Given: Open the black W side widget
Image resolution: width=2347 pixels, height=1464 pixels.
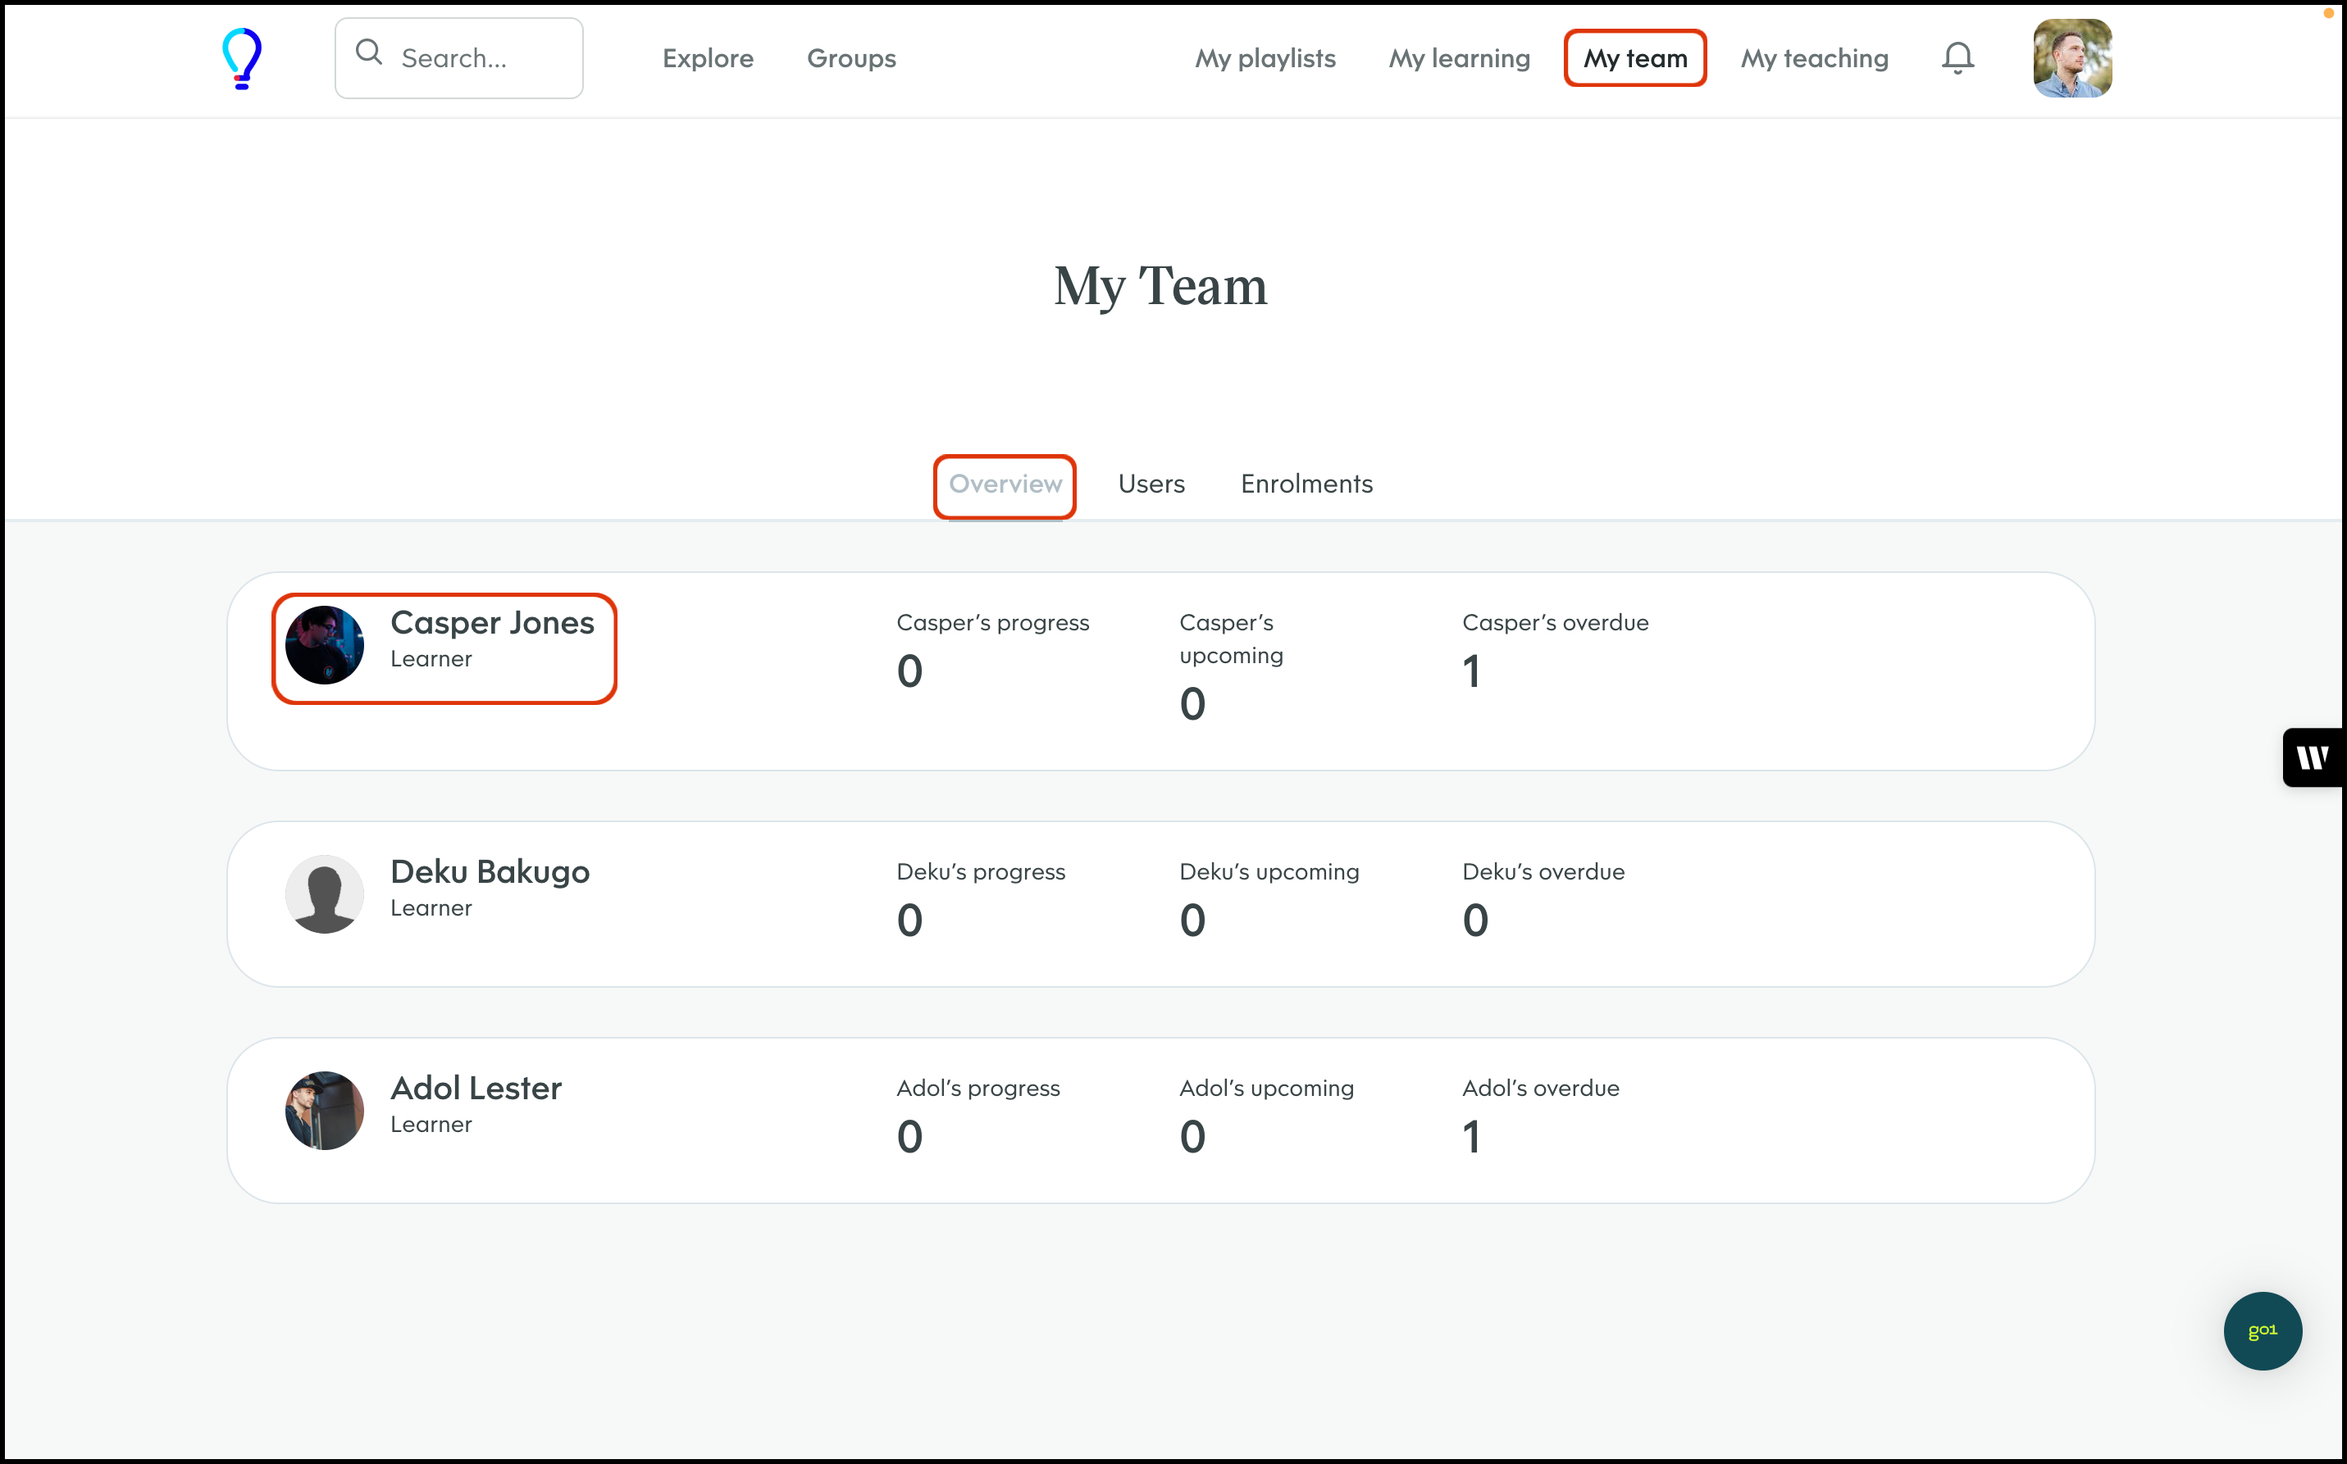Looking at the screenshot, I should 2314,757.
